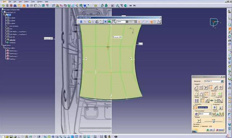This screenshot has height=138, width=232.
Task: Select Zeichnung 1 in the tree
Action: pyautogui.click(x=13, y=51)
